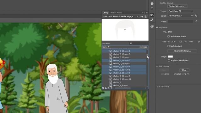Screen dimensions: 201x113
Task: Open the Motion Presets dock icon
Action: pos(152,20)
